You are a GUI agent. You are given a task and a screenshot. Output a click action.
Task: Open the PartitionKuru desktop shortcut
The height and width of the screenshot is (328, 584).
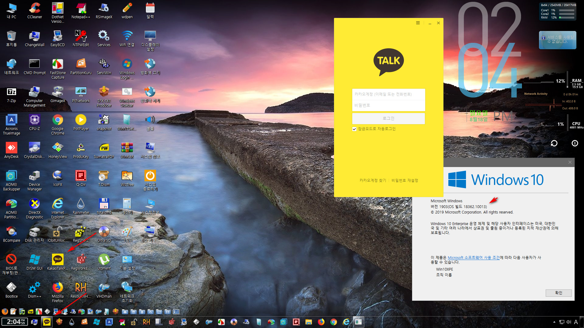click(x=81, y=67)
